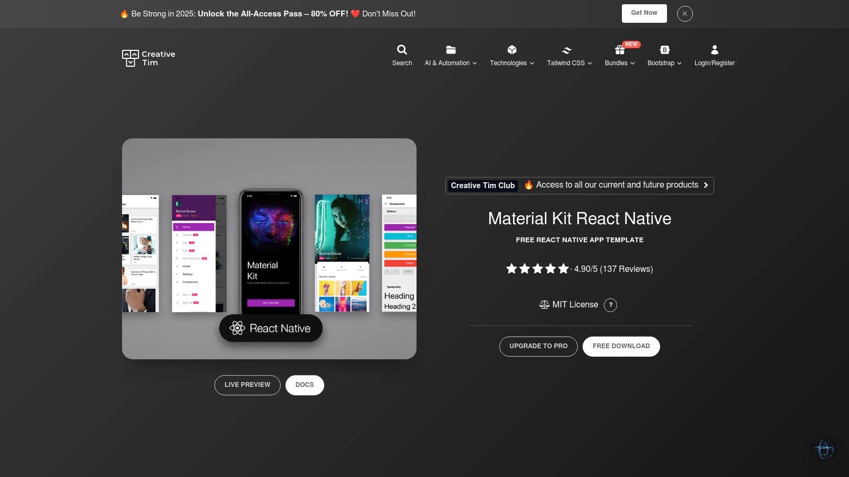Click the NEW badge on Bundles
Viewport: 849px width, 477px height.
(x=631, y=45)
